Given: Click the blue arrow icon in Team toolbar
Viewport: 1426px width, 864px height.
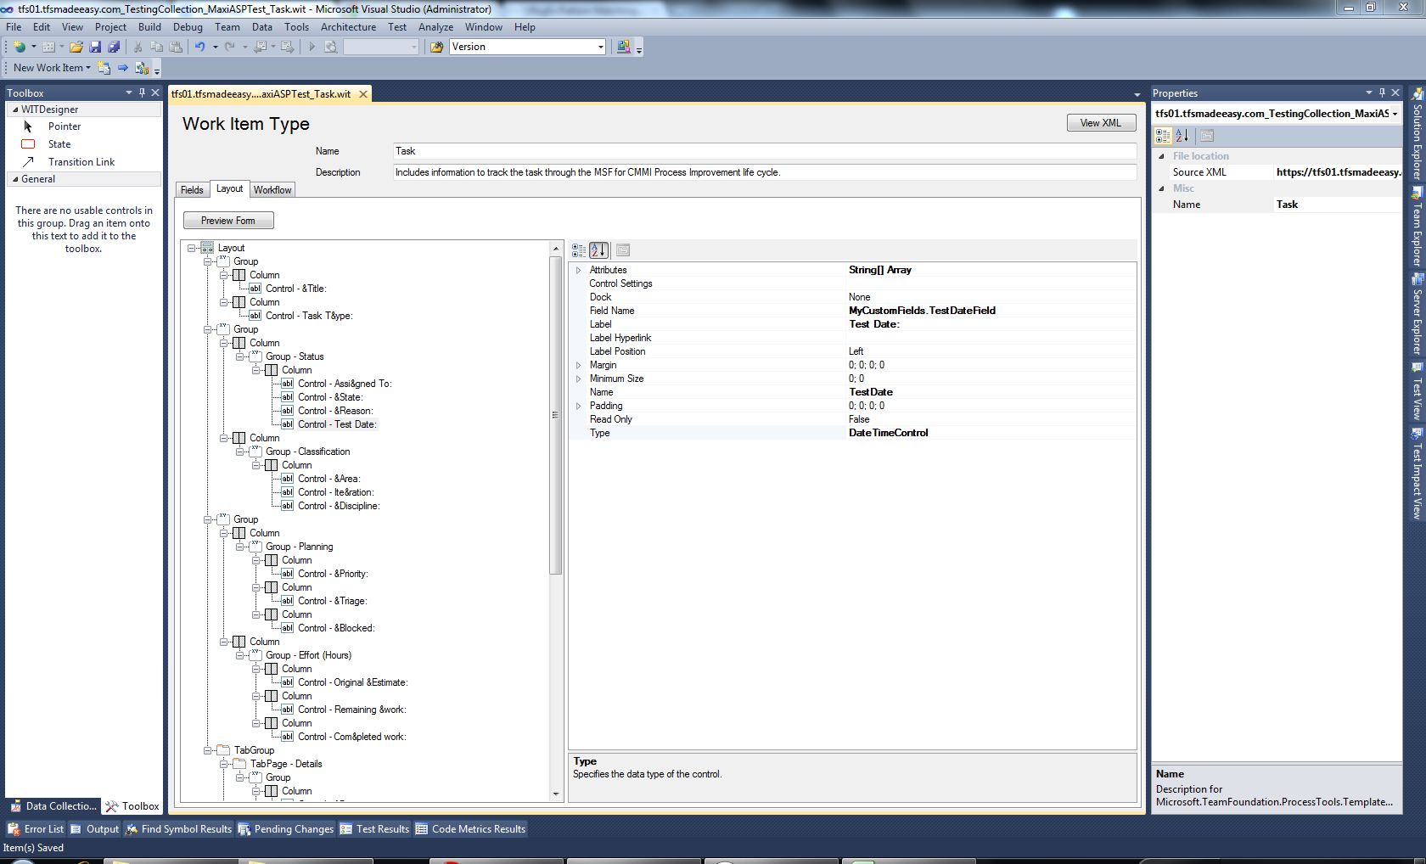Looking at the screenshot, I should tap(123, 68).
